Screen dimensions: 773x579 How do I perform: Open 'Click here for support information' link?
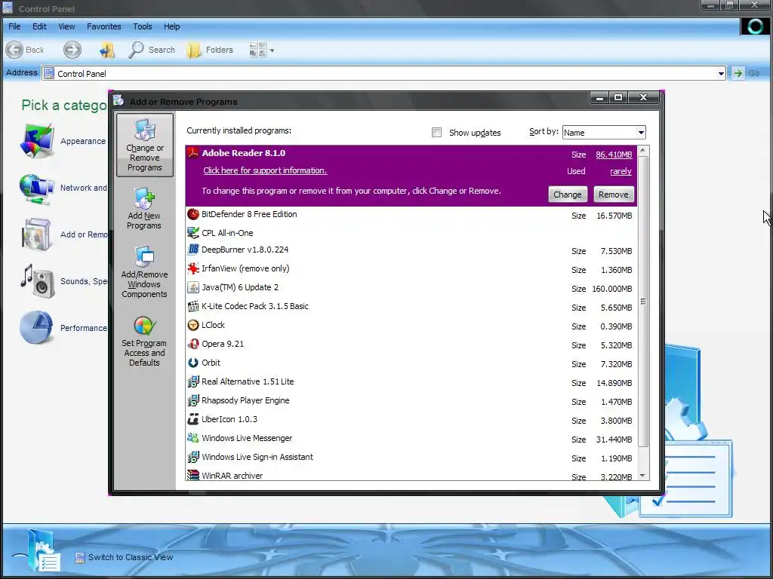coord(265,171)
